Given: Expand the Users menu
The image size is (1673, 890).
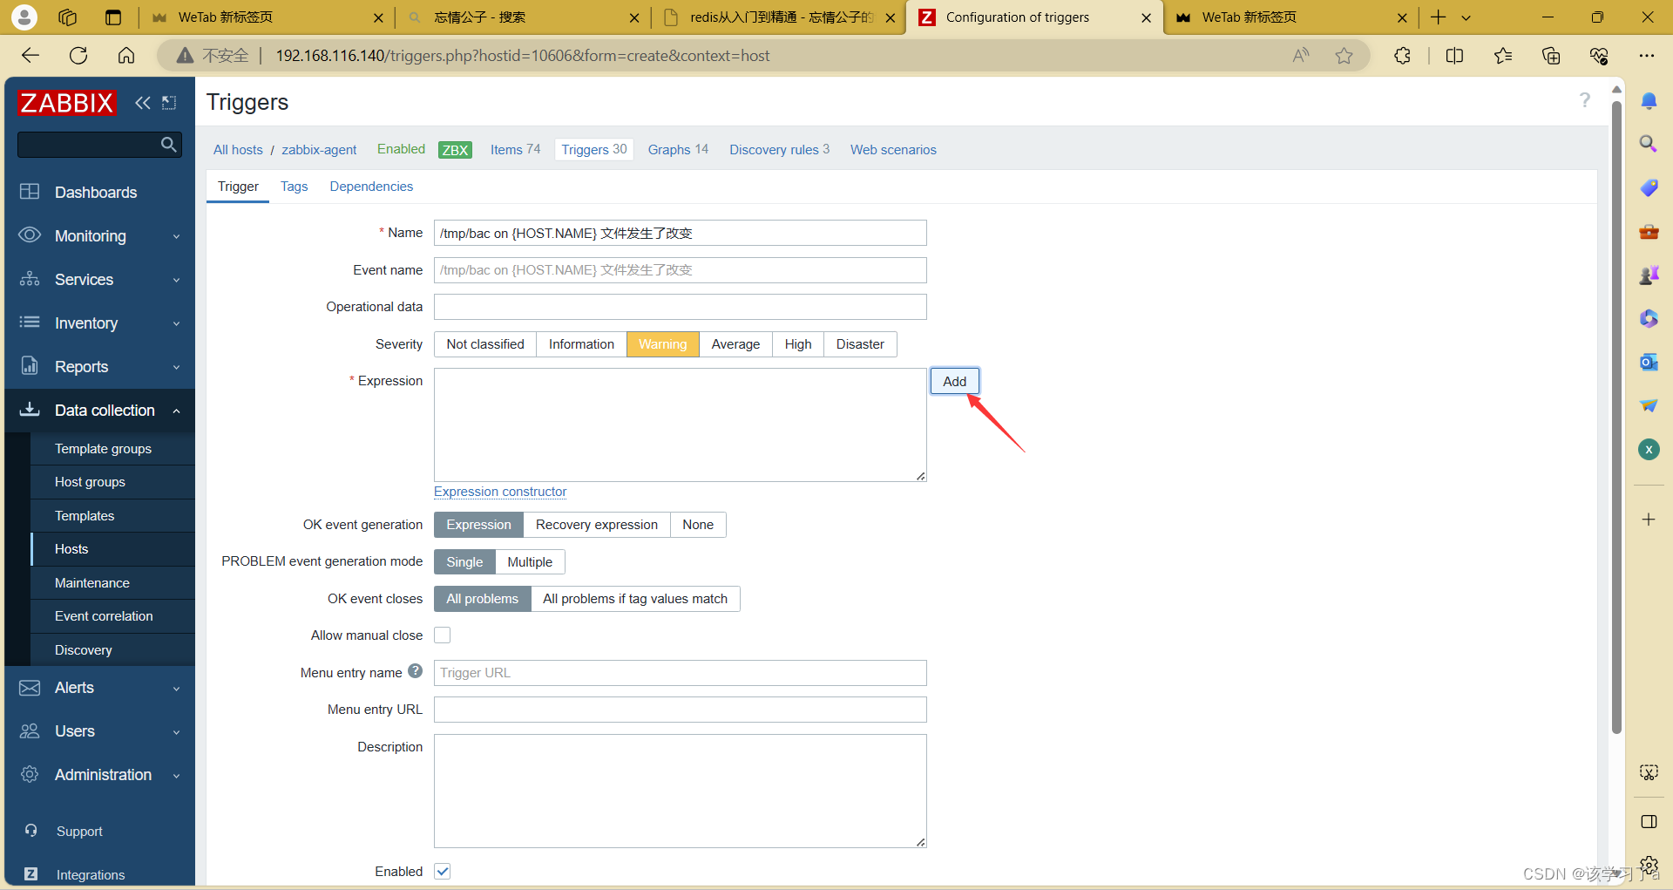Looking at the screenshot, I should [x=99, y=731].
